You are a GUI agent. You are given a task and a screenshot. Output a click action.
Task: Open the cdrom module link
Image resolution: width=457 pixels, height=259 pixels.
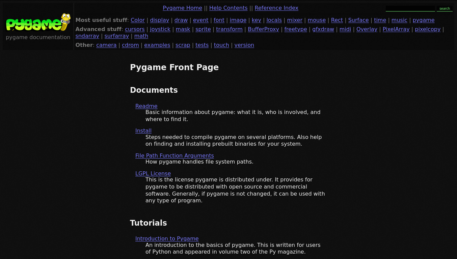130,45
